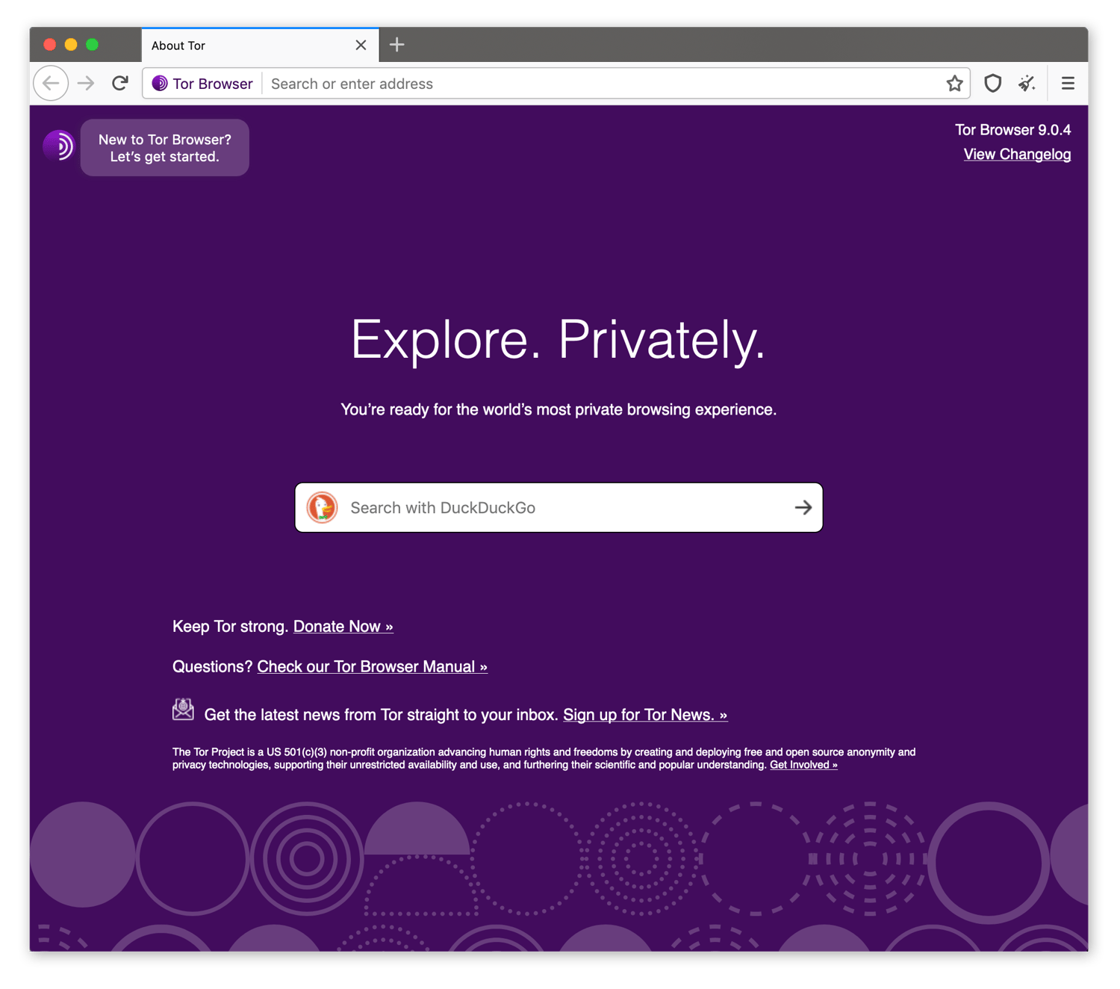Click the macOS minimize yellow button
Viewport: 1120px width, 989px height.
click(71, 45)
